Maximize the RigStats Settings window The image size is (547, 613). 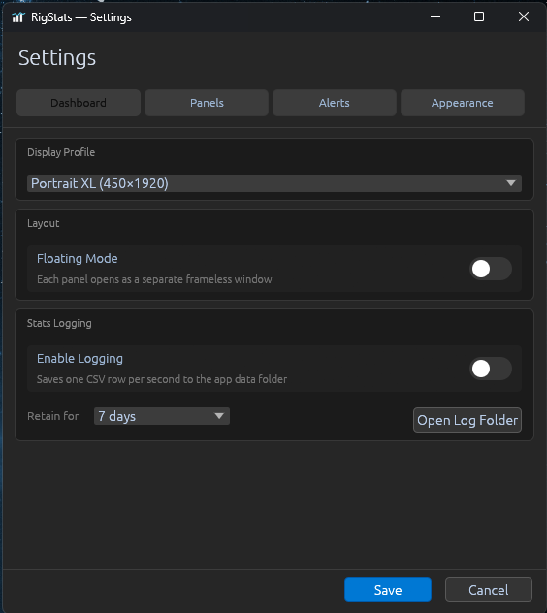pos(479,16)
